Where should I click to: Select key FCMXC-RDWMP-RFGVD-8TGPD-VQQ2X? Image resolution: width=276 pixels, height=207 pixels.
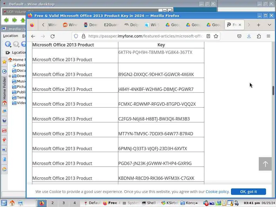pos(157,104)
